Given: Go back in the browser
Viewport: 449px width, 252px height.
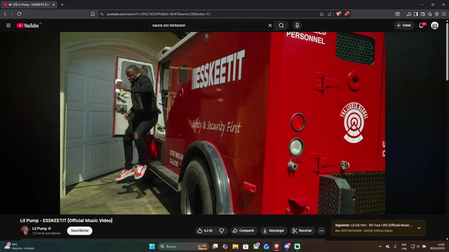Looking at the screenshot, I should pyautogui.click(x=5, y=14).
